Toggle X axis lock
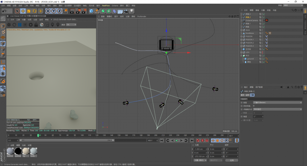Viewport: 307px width, 166px height. click(48, 11)
